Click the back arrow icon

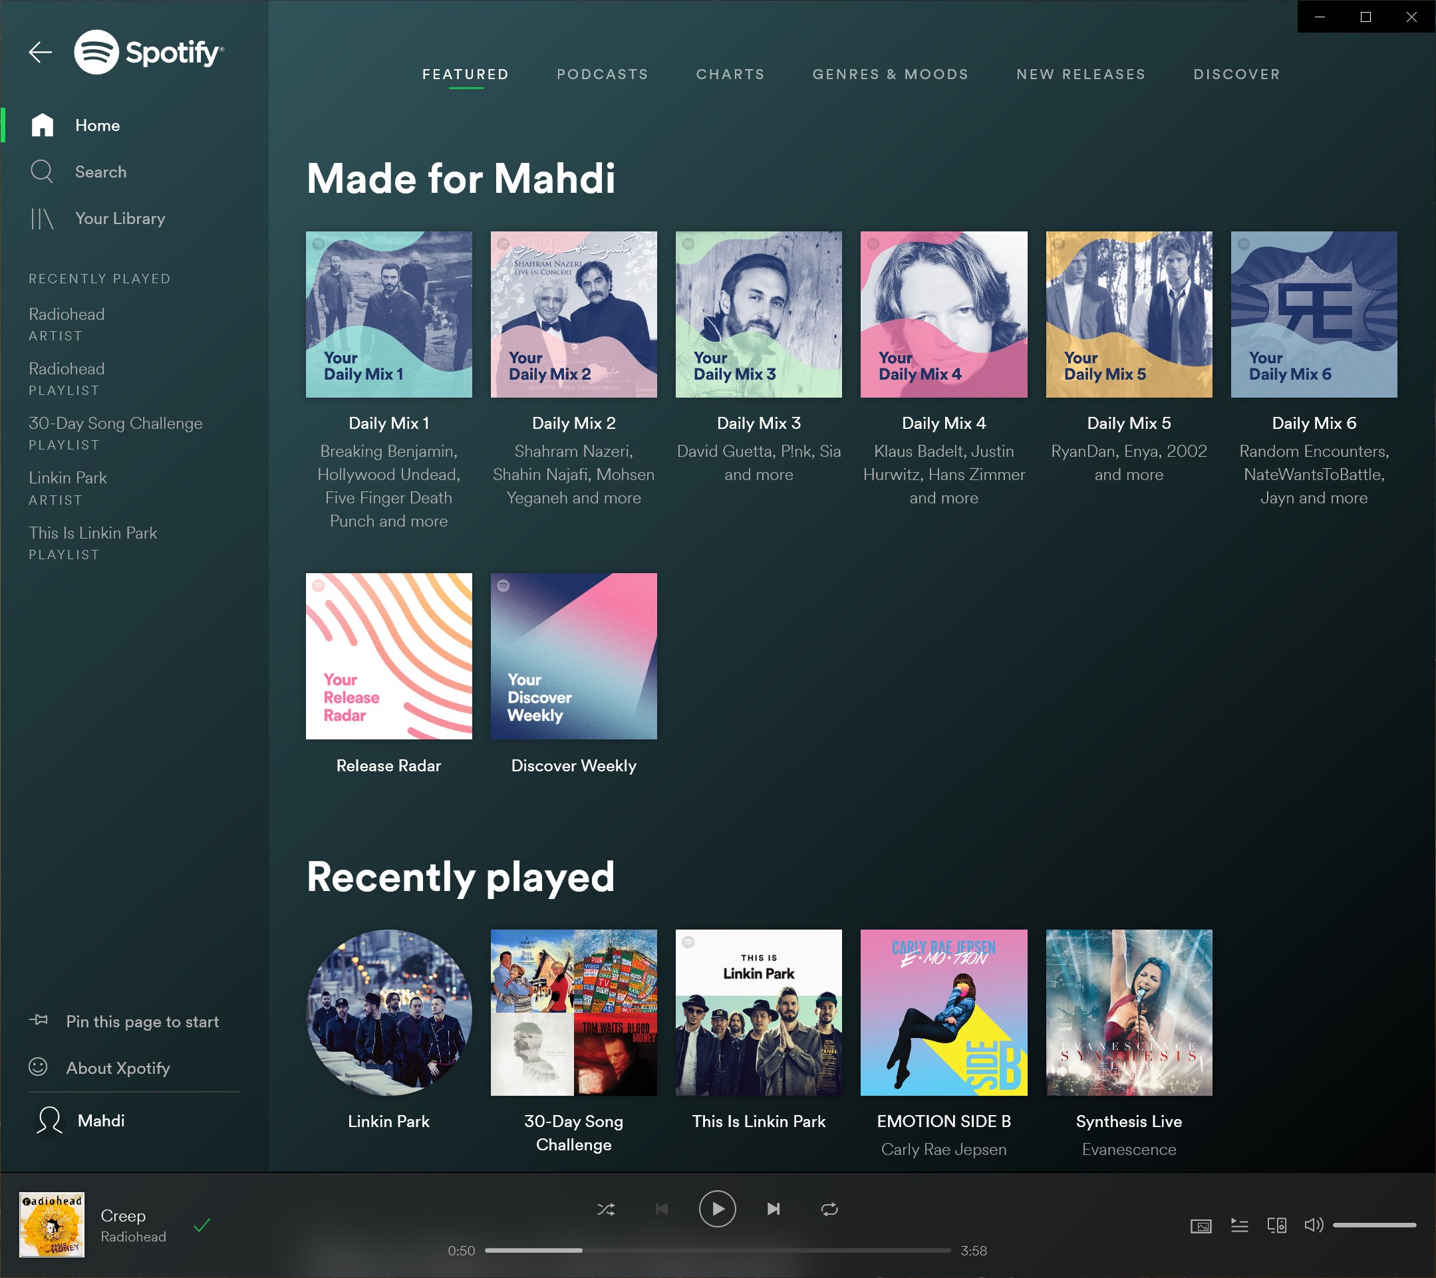click(40, 52)
